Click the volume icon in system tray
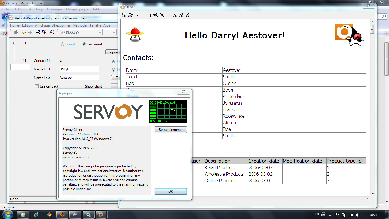Image resolution: width=389 pixels, height=219 pixels. click(358, 215)
